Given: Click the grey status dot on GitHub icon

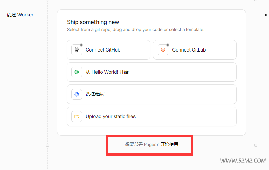Looking at the screenshot, I should point(81,45).
